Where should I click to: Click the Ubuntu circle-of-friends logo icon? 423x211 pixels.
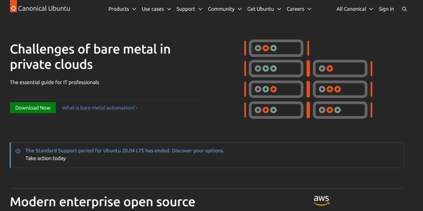tap(13, 9)
